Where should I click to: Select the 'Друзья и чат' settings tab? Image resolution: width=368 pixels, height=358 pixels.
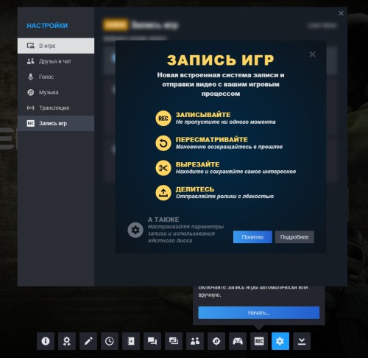[x=56, y=61]
